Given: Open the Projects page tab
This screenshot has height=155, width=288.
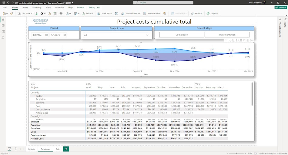Looking at the screenshot, I should (x=32, y=149).
